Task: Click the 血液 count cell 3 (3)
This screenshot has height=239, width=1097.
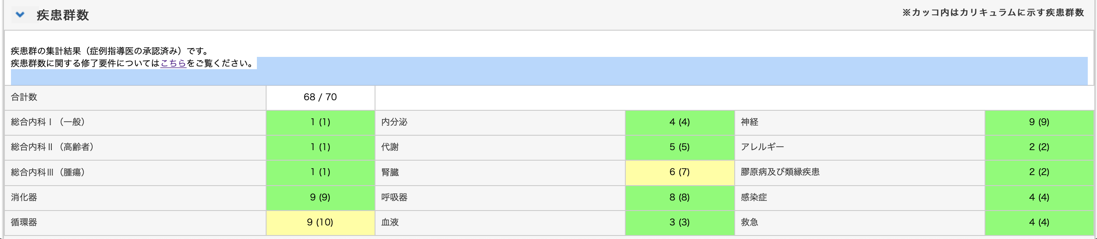Action: point(679,222)
